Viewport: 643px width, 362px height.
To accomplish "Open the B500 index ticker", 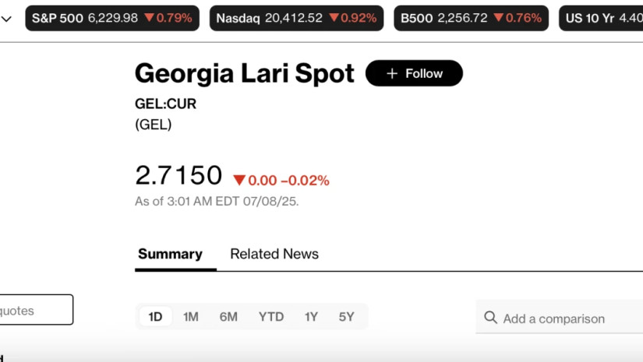I will (x=471, y=18).
